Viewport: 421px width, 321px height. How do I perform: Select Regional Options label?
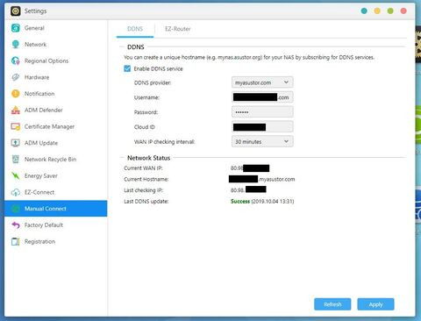pos(46,61)
